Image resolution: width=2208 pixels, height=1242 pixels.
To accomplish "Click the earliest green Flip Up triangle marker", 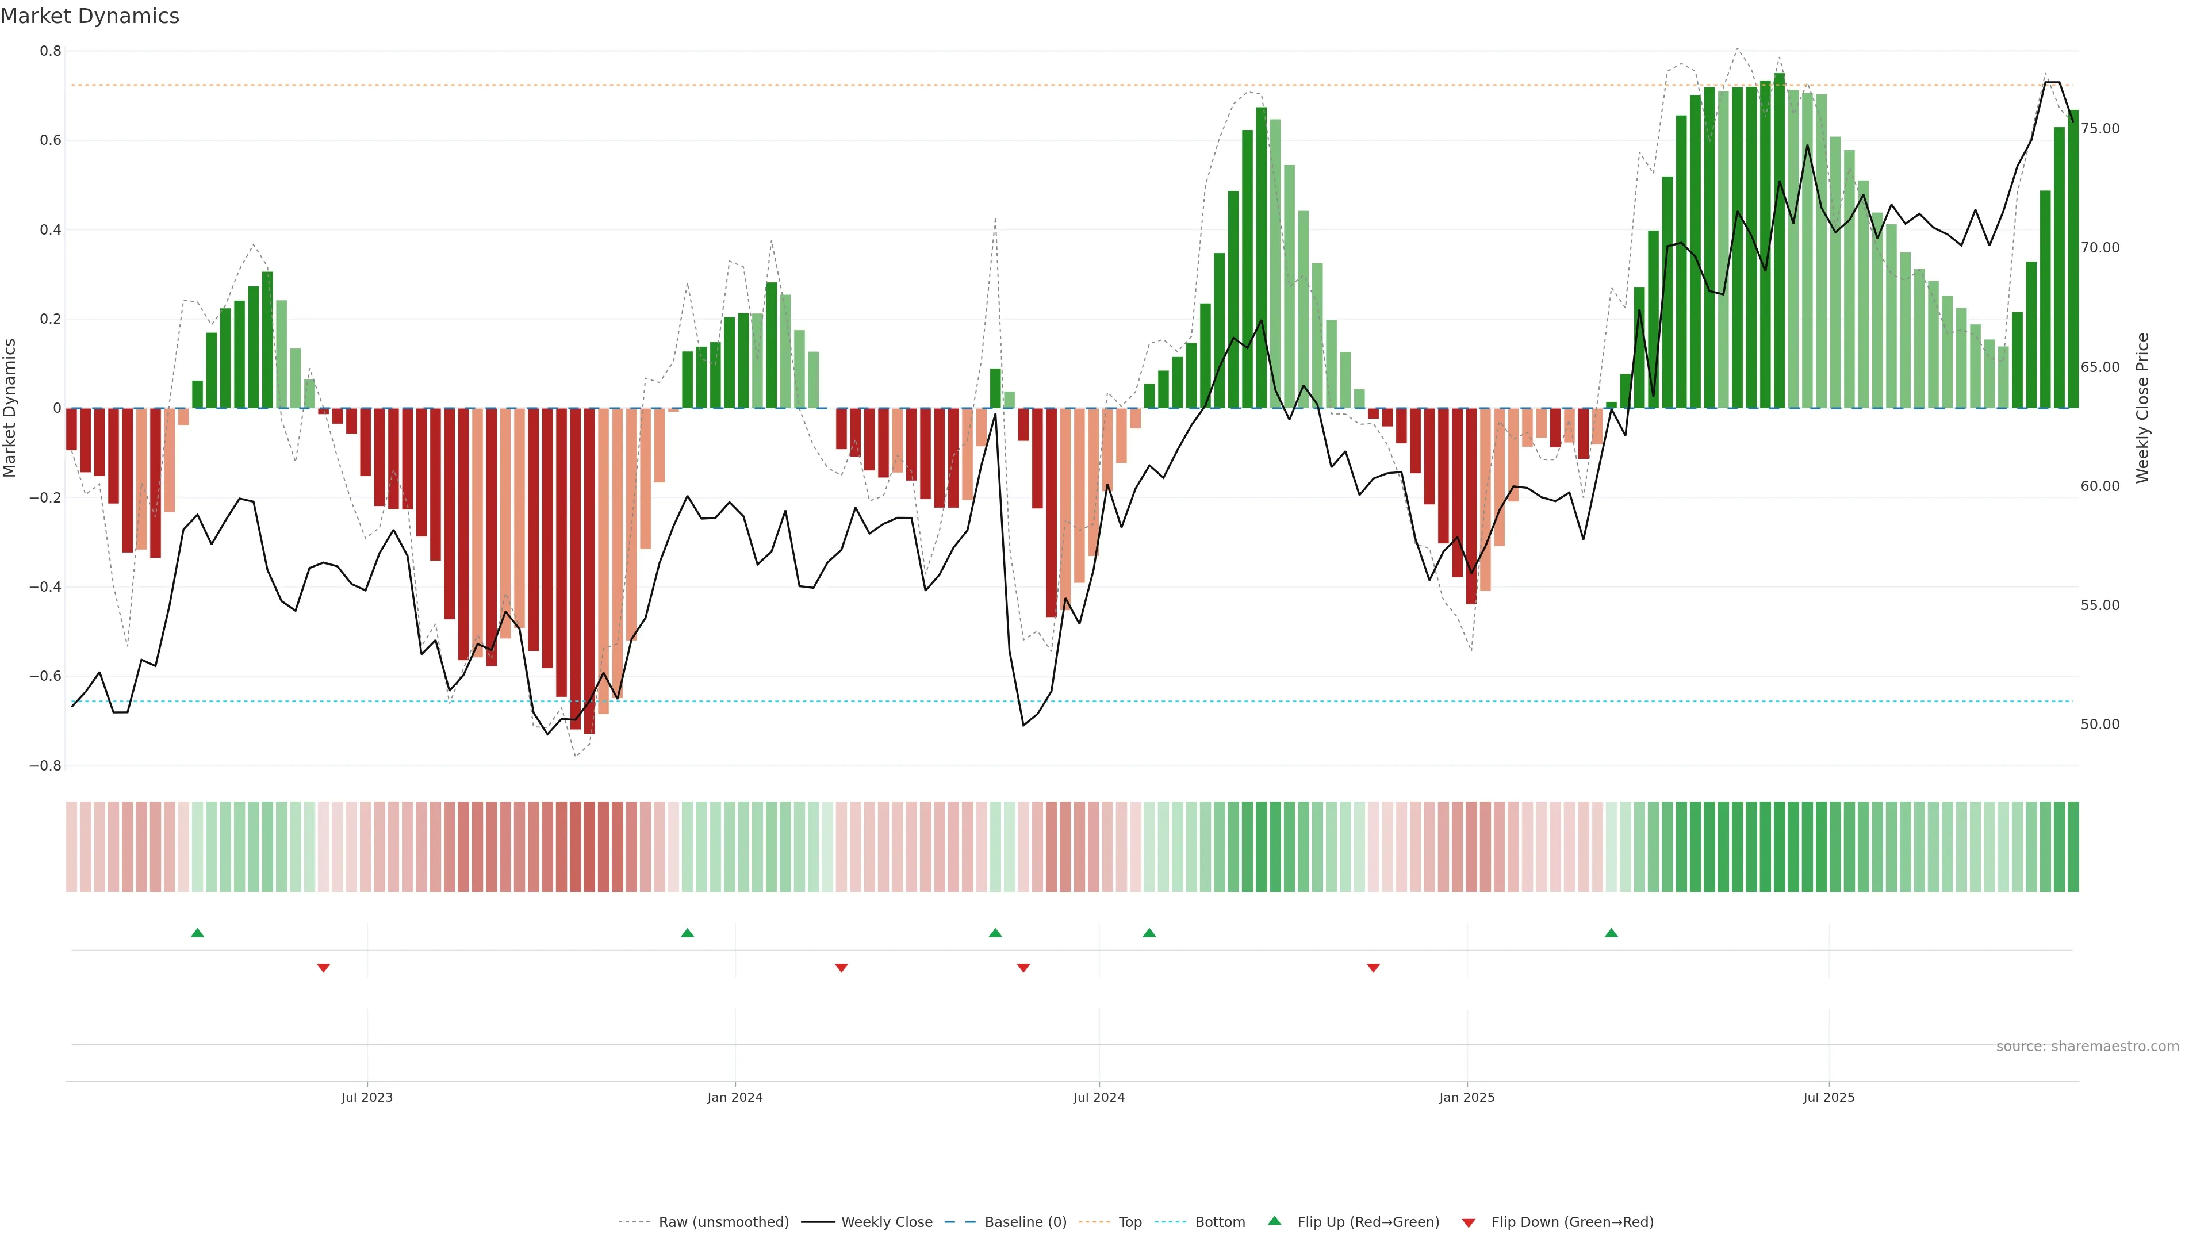I will pos(197,933).
